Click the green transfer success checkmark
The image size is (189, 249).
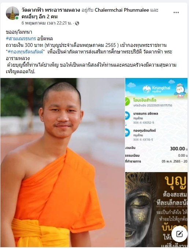tap(127, 102)
